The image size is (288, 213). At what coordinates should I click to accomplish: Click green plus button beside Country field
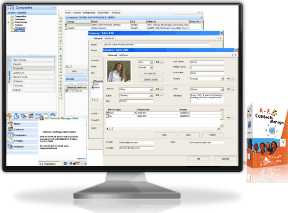[x=159, y=89]
